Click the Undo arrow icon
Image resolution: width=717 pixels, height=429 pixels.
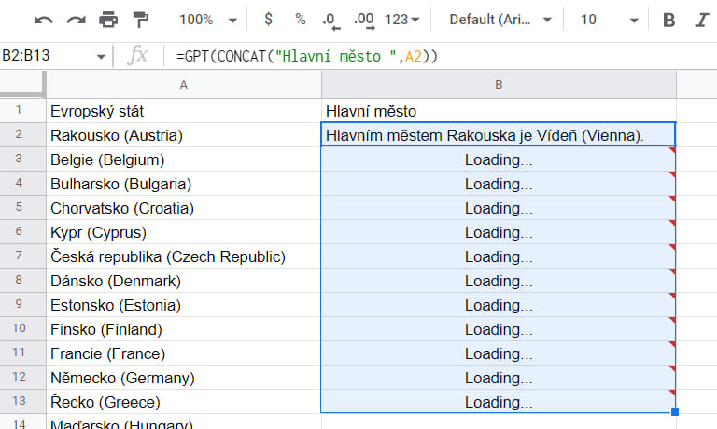44,20
